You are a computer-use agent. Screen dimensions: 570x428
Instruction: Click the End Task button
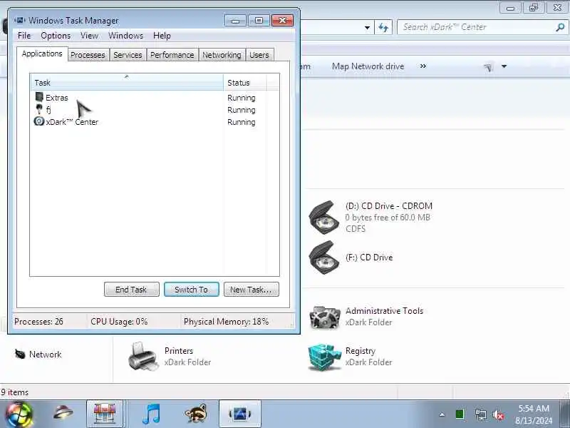[131, 290]
